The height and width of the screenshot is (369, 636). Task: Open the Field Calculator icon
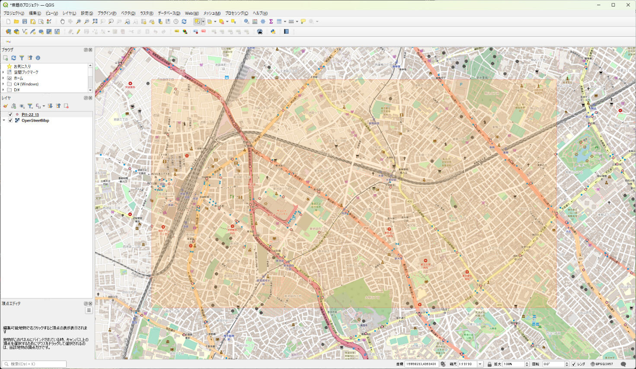(x=255, y=21)
